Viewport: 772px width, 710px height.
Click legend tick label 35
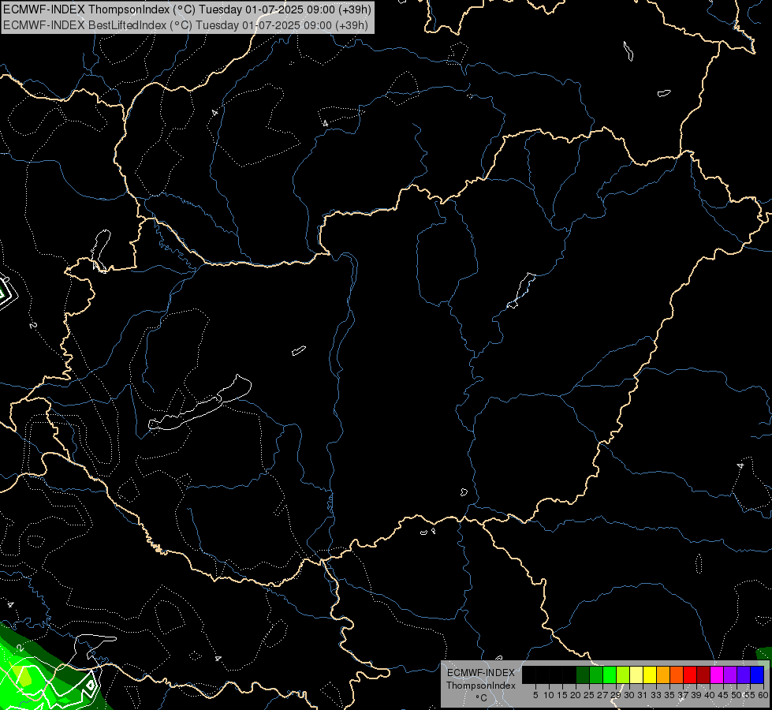tap(670, 695)
